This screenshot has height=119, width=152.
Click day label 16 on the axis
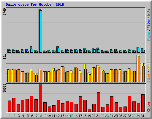[76, 116]
